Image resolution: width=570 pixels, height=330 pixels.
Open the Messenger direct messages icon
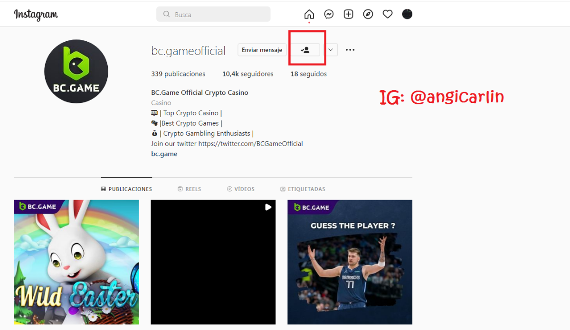click(x=329, y=14)
